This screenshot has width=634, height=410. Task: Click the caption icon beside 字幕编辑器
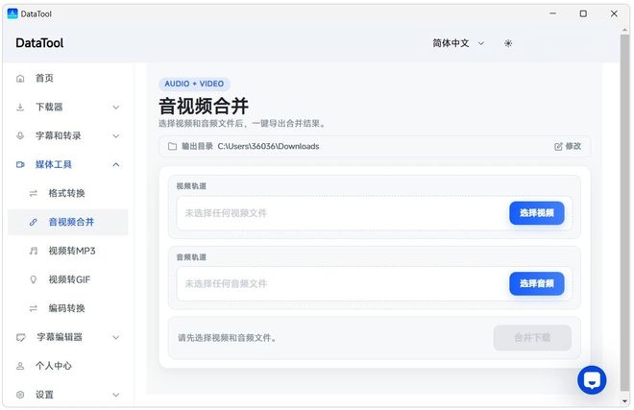coord(20,337)
